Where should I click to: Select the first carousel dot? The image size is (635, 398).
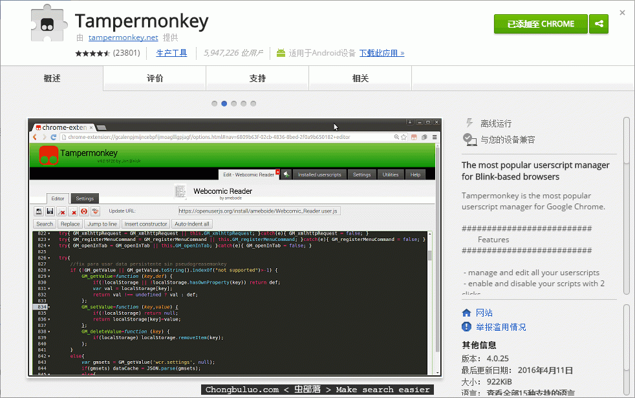pyautogui.click(x=215, y=103)
